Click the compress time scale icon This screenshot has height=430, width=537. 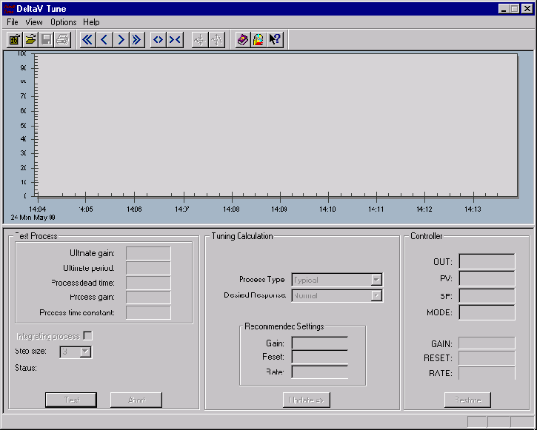(x=175, y=40)
